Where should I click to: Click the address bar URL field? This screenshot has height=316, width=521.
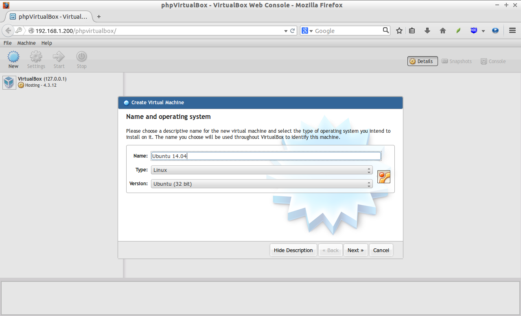[x=159, y=31]
